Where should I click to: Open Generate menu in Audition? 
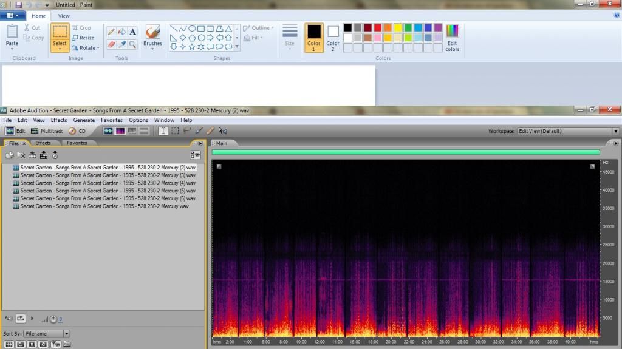[x=84, y=120]
